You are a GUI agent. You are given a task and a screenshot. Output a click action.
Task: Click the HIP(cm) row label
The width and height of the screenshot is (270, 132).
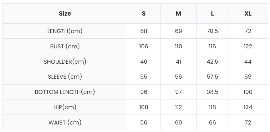(65, 107)
